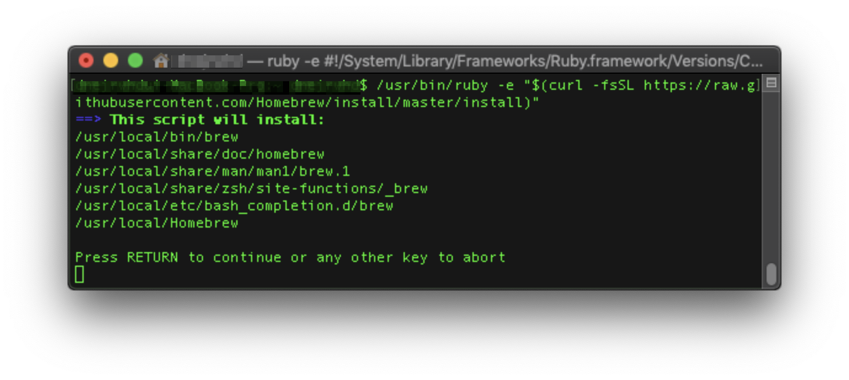The height and width of the screenshot is (380, 849).
Task: Click the home folder icon in title bar
Action: (x=161, y=60)
